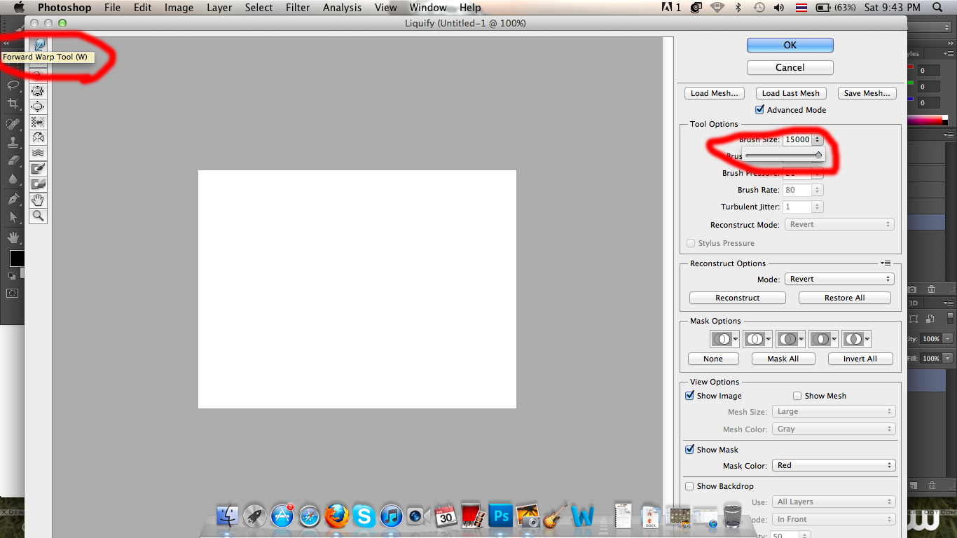Open Replace Selection mask option icon
This screenshot has height=538, width=957.
click(724, 339)
